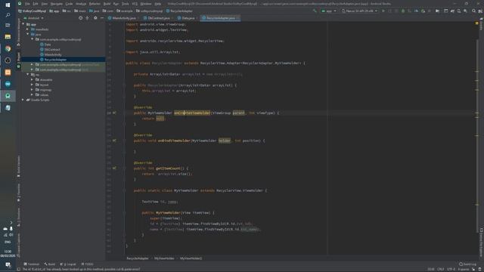Expand the drawable folder
This screenshot has height=272, width=484.
pyautogui.click(x=32, y=79)
